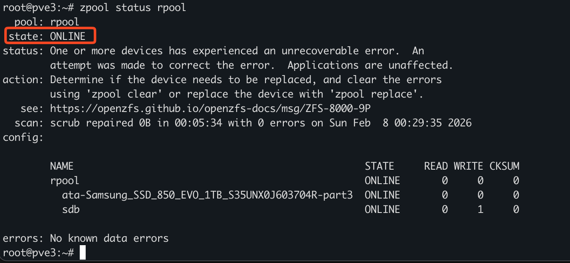
Task: Select the pool name value after 'pool:'
Action: 64,22
